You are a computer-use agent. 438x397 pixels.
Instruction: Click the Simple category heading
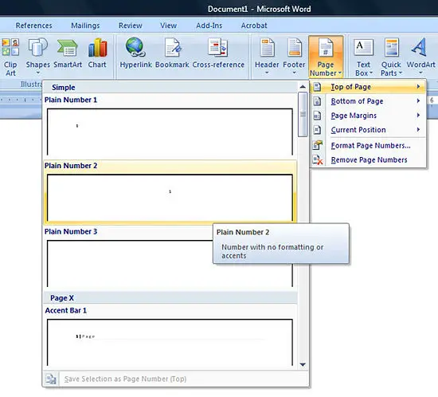pyautogui.click(x=64, y=87)
